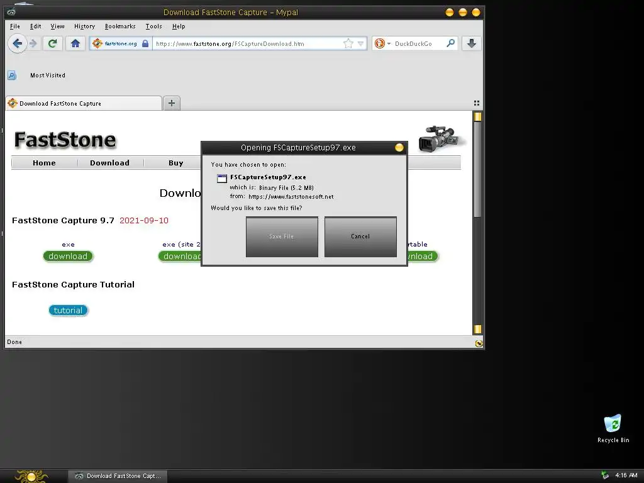Click the scrollbar up arrow button
The width and height of the screenshot is (644, 483).
point(477,116)
